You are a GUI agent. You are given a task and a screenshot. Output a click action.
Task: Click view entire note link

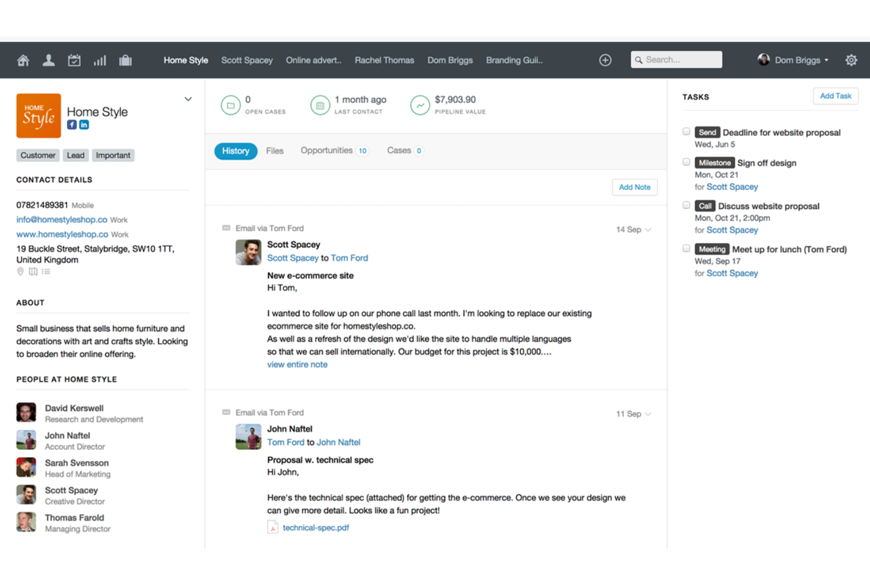pyautogui.click(x=297, y=364)
